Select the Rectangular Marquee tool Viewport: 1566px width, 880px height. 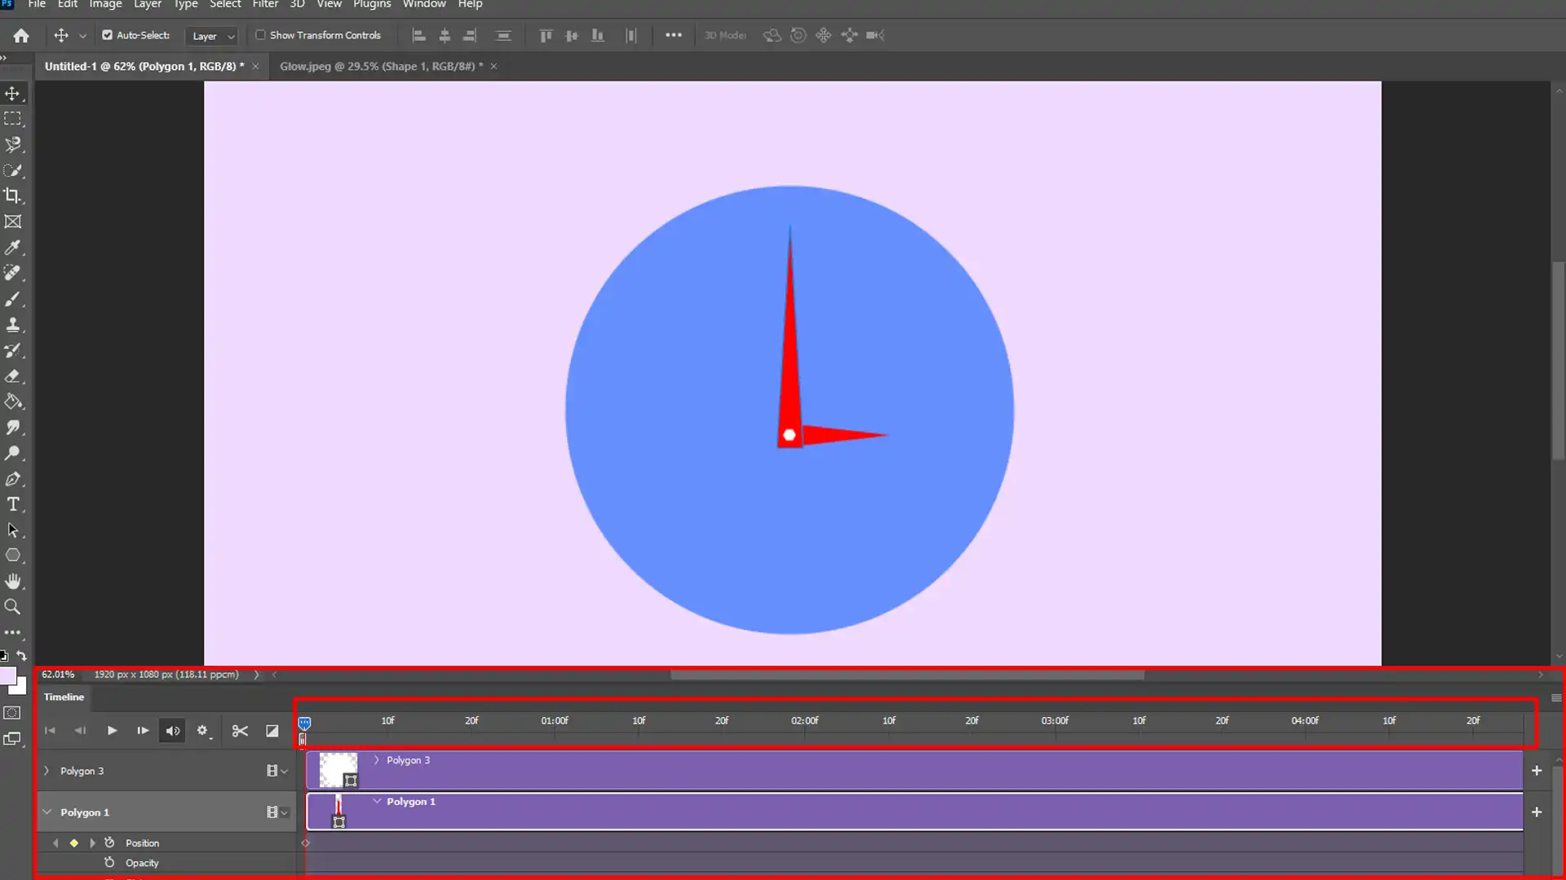point(13,119)
